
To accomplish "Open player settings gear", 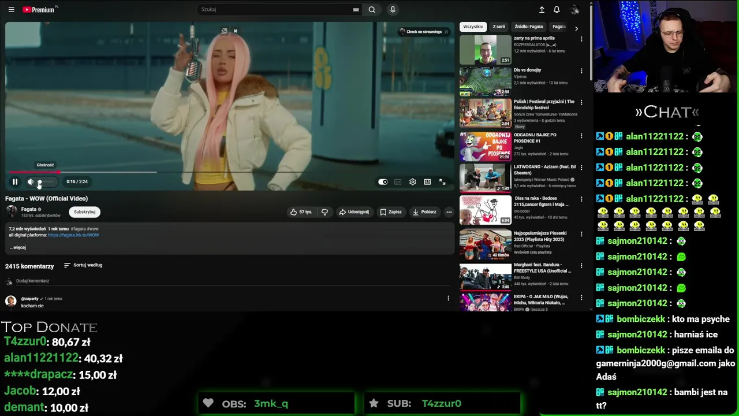I will (412, 181).
